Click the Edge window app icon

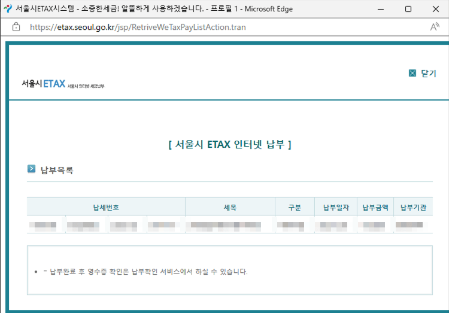pyautogui.click(x=8, y=8)
